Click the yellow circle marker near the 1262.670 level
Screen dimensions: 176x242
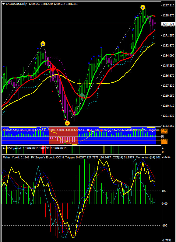(x=43, y=44)
